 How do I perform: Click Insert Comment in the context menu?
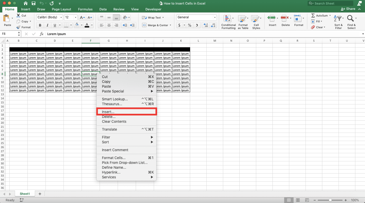127,150
